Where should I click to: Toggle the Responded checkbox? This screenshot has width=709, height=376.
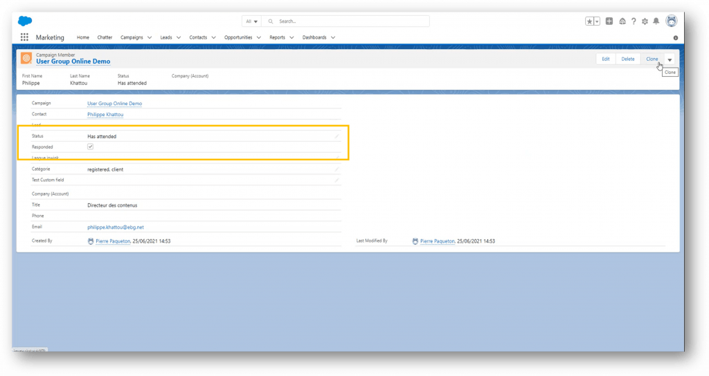point(91,147)
